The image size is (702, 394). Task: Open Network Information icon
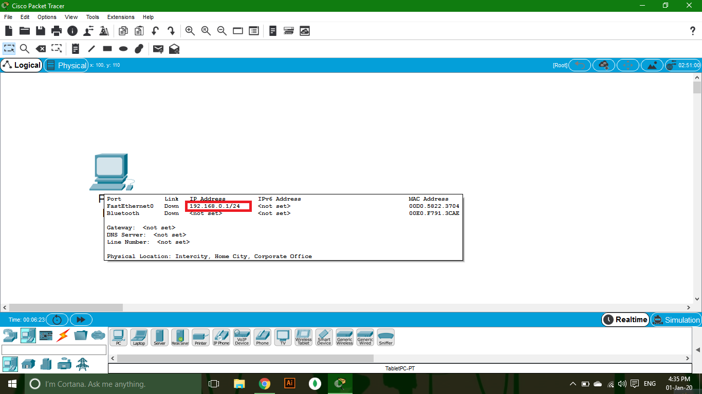[72, 31]
